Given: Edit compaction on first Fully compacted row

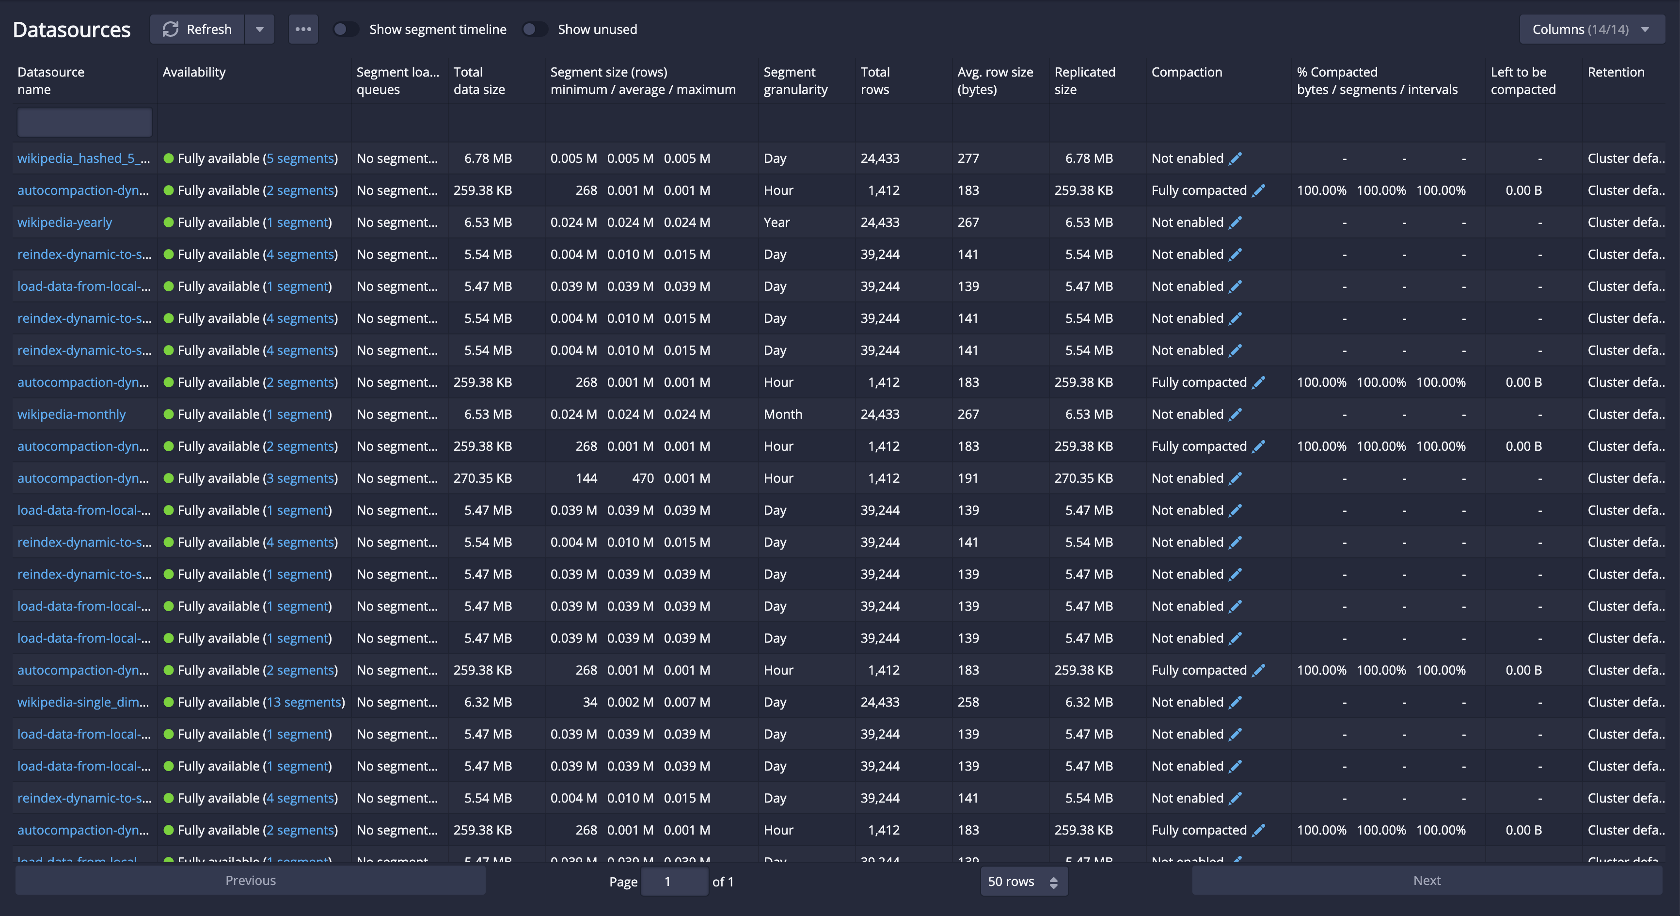Looking at the screenshot, I should (x=1259, y=190).
